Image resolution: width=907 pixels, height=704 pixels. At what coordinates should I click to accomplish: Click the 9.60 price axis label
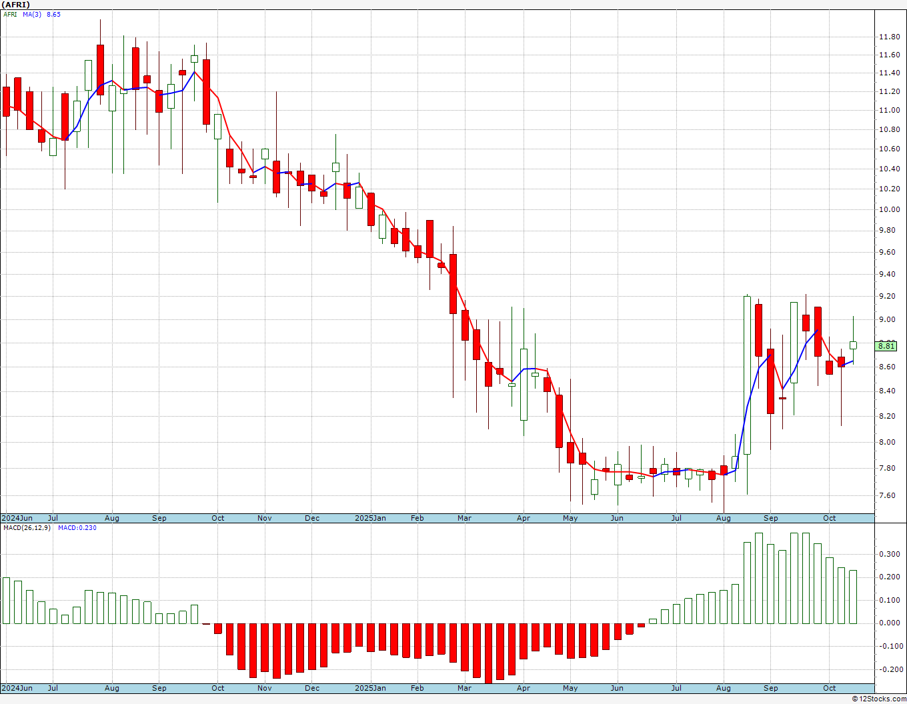(x=889, y=252)
